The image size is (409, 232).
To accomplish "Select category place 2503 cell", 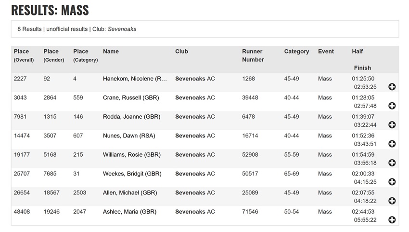I will [x=79, y=193].
